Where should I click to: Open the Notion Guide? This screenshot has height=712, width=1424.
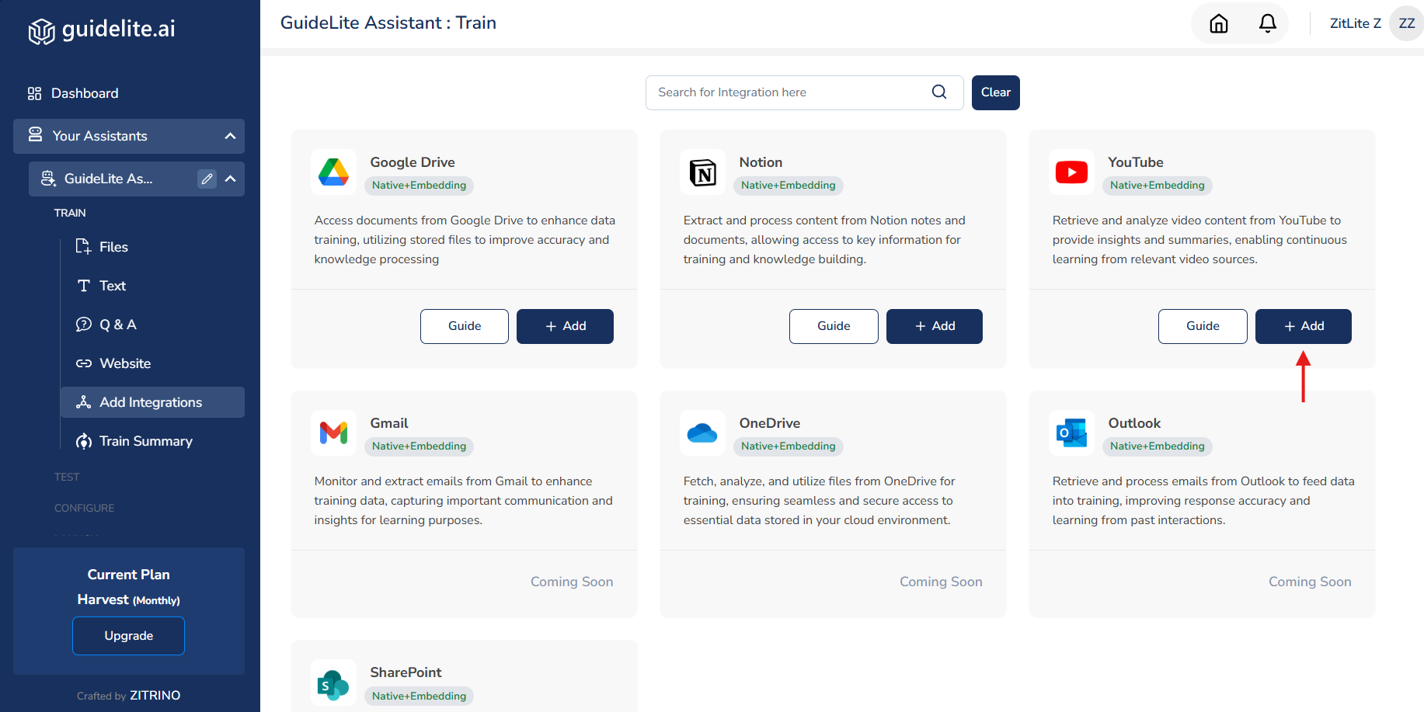point(834,326)
